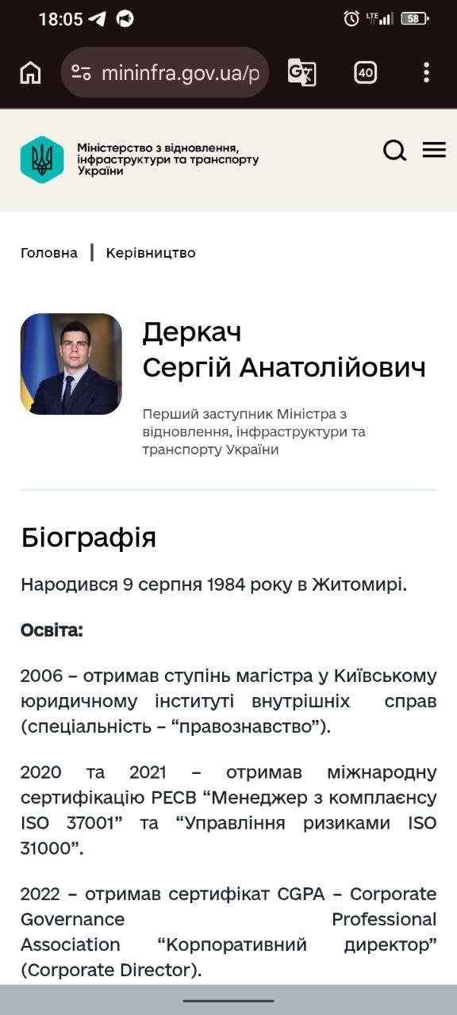Open the browser three-dot menu
This screenshot has height=1015, width=457.
point(426,73)
